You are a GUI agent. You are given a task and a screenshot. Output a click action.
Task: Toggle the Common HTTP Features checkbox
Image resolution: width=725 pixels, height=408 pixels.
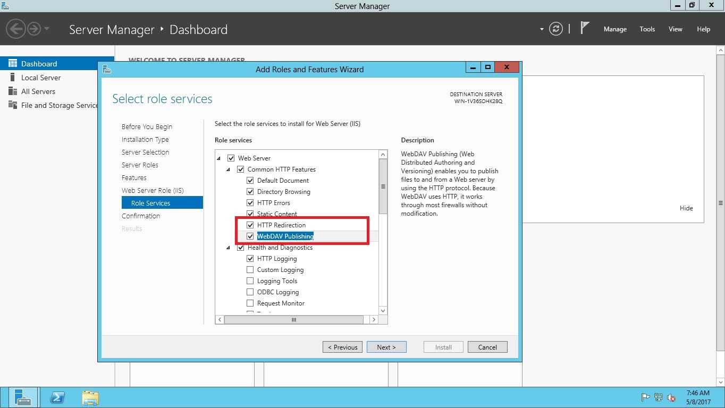240,169
